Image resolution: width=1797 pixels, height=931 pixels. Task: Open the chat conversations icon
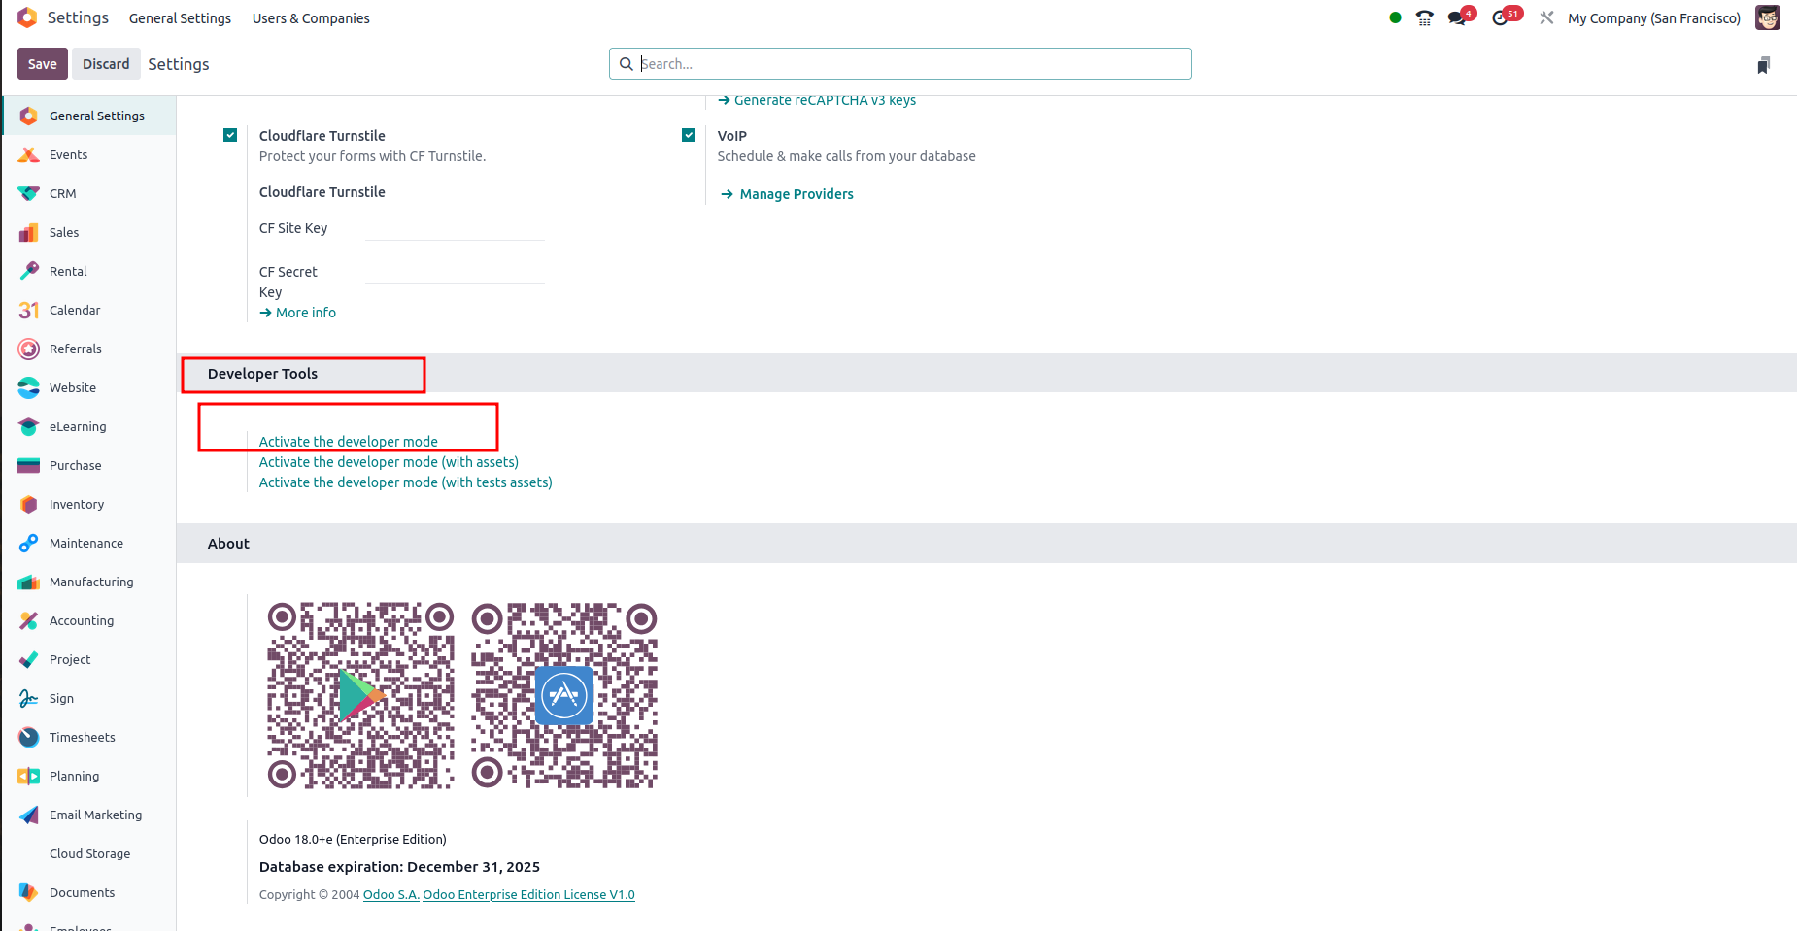(x=1456, y=17)
